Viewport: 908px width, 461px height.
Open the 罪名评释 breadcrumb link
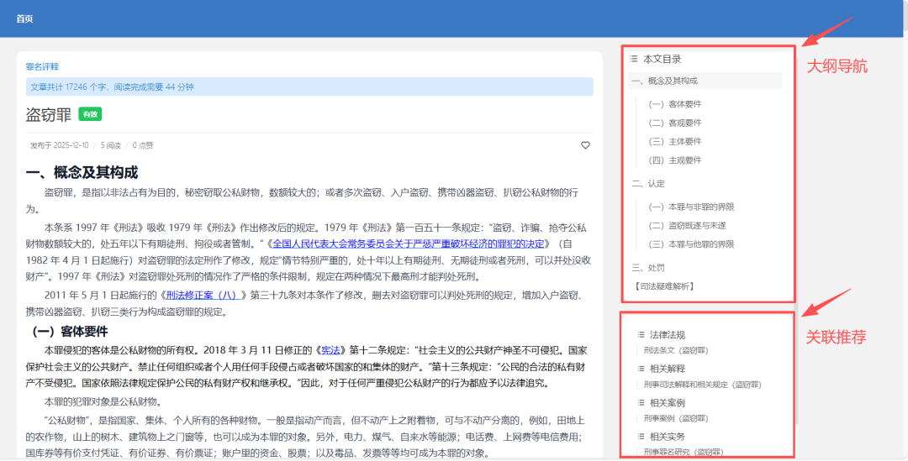click(x=42, y=66)
